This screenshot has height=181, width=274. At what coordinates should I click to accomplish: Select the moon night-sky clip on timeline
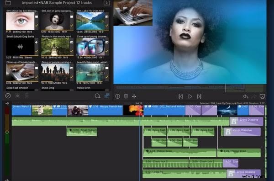pyautogui.click(x=227, y=110)
